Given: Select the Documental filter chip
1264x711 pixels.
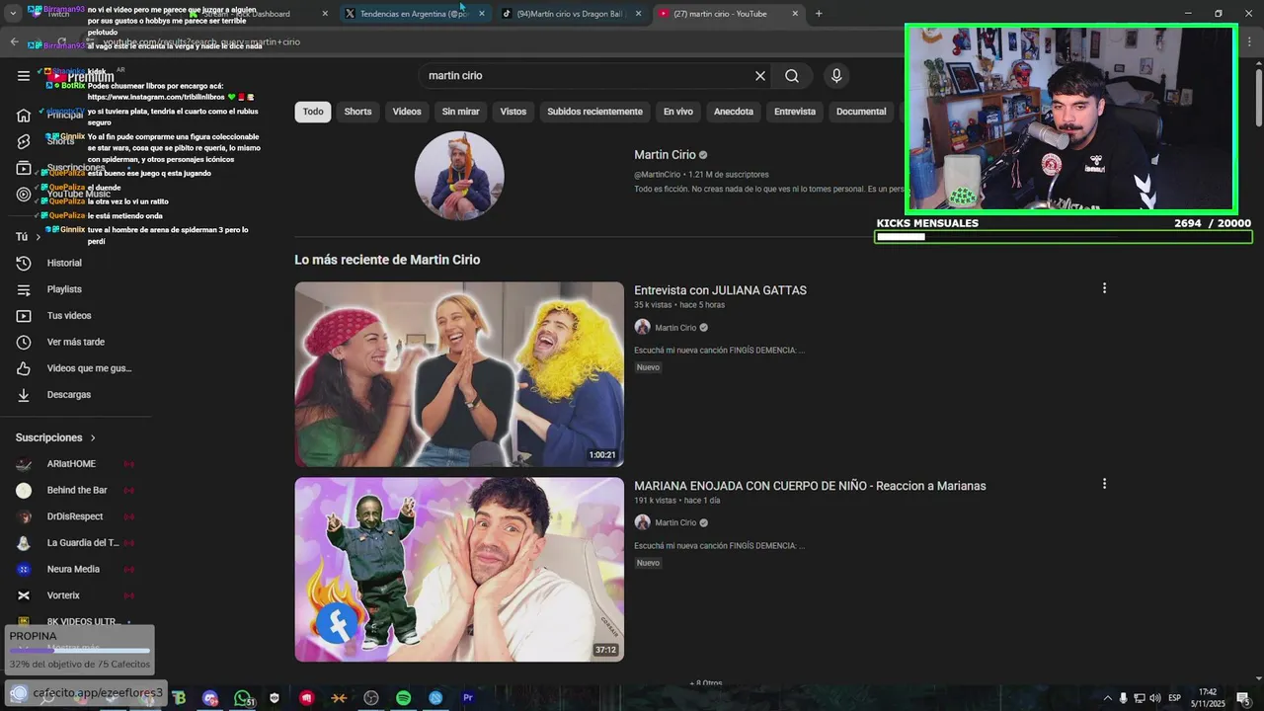Looking at the screenshot, I should pyautogui.click(x=861, y=112).
